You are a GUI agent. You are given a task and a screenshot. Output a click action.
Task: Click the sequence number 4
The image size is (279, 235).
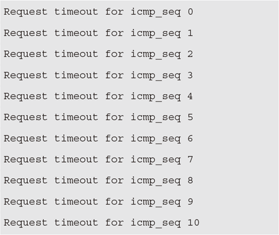coord(190,96)
